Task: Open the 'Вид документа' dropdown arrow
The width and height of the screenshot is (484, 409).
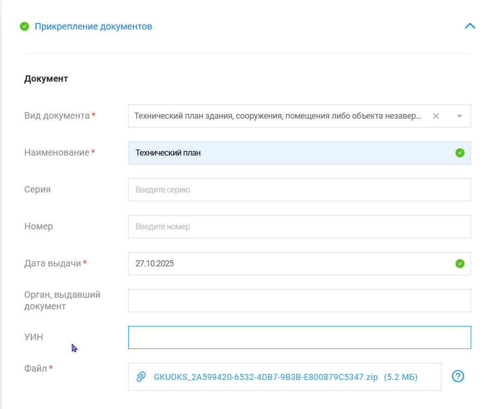Action: [x=459, y=116]
